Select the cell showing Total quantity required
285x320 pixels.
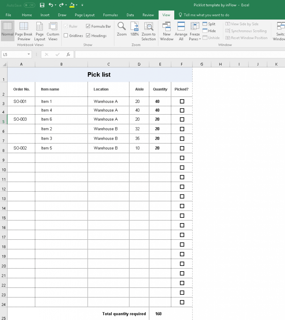click(124, 314)
